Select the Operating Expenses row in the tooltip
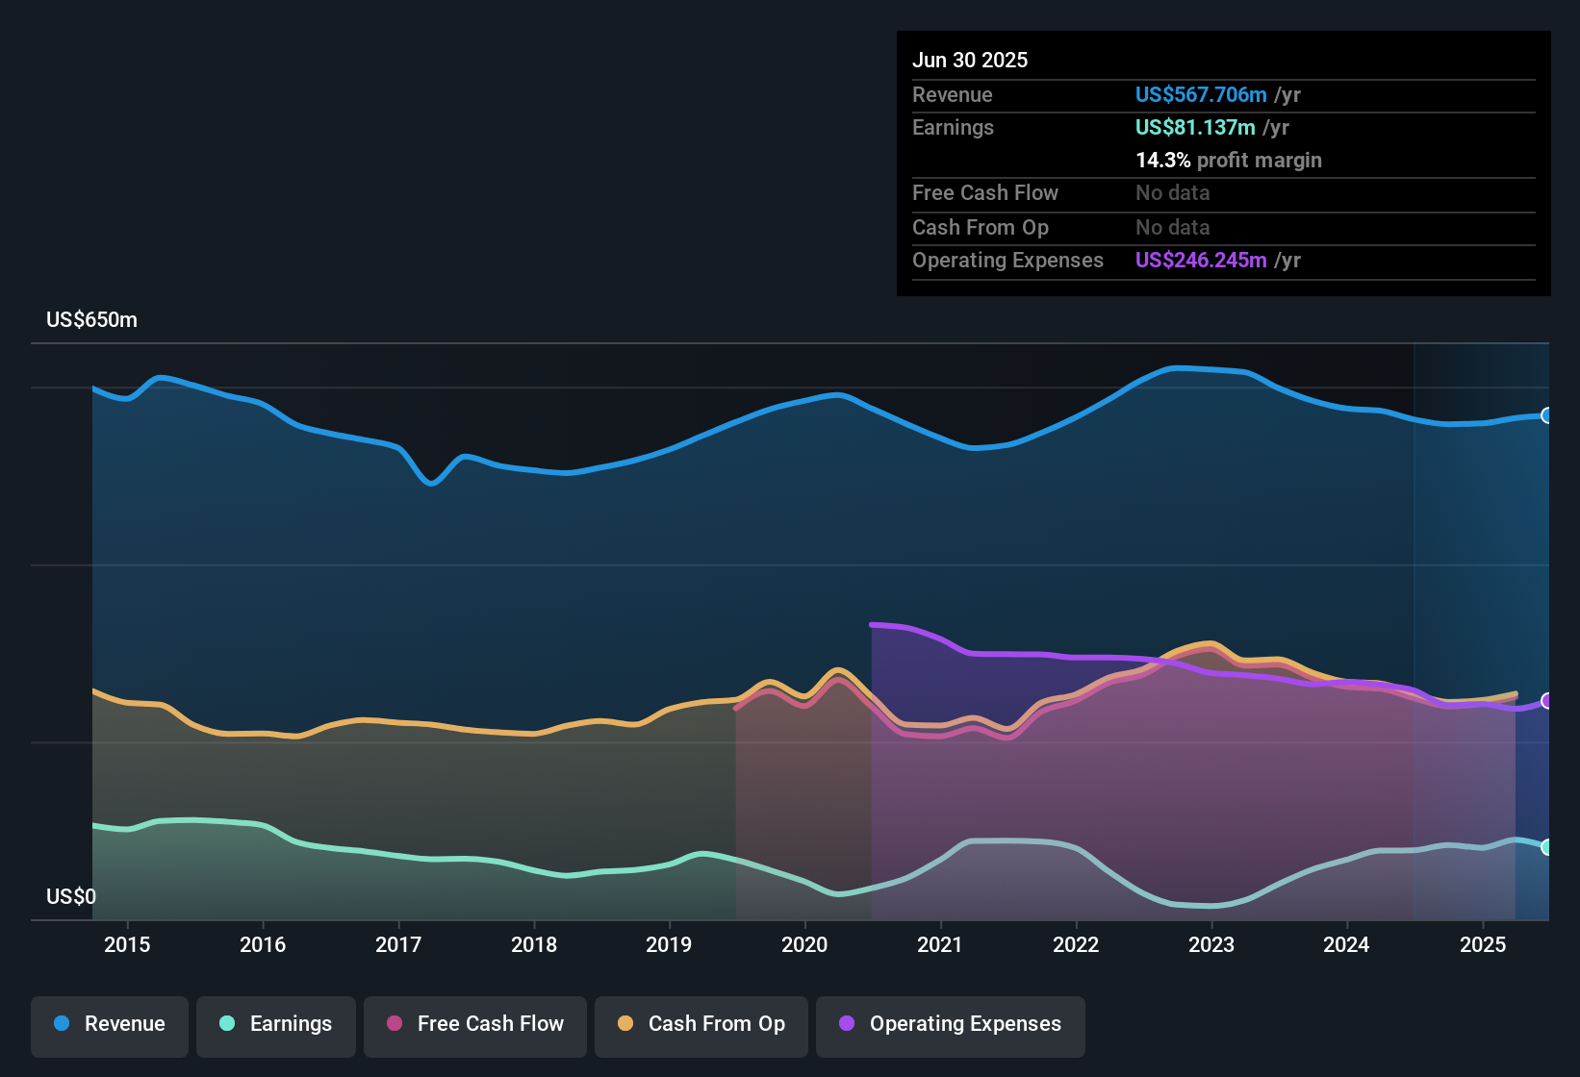This screenshot has width=1580, height=1077. coord(1107,261)
